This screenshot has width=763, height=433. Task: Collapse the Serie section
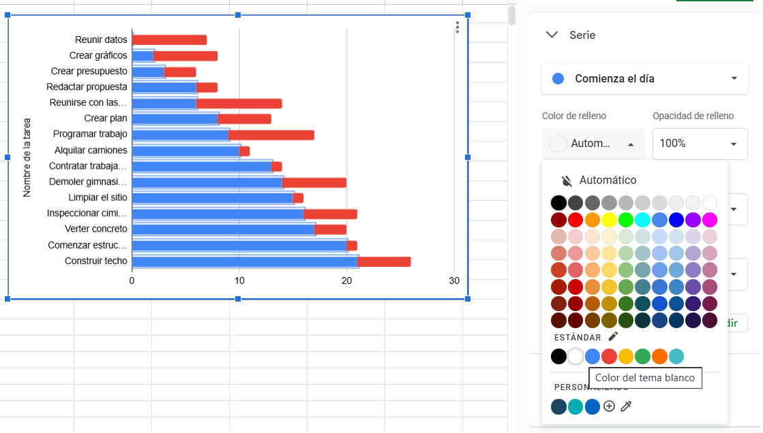point(552,35)
